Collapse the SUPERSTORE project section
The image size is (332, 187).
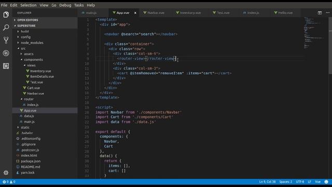coord(45,25)
